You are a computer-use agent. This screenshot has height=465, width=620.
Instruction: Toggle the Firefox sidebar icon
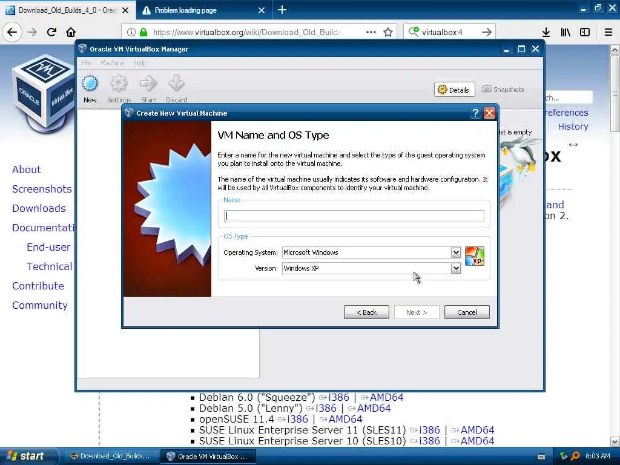tap(585, 32)
